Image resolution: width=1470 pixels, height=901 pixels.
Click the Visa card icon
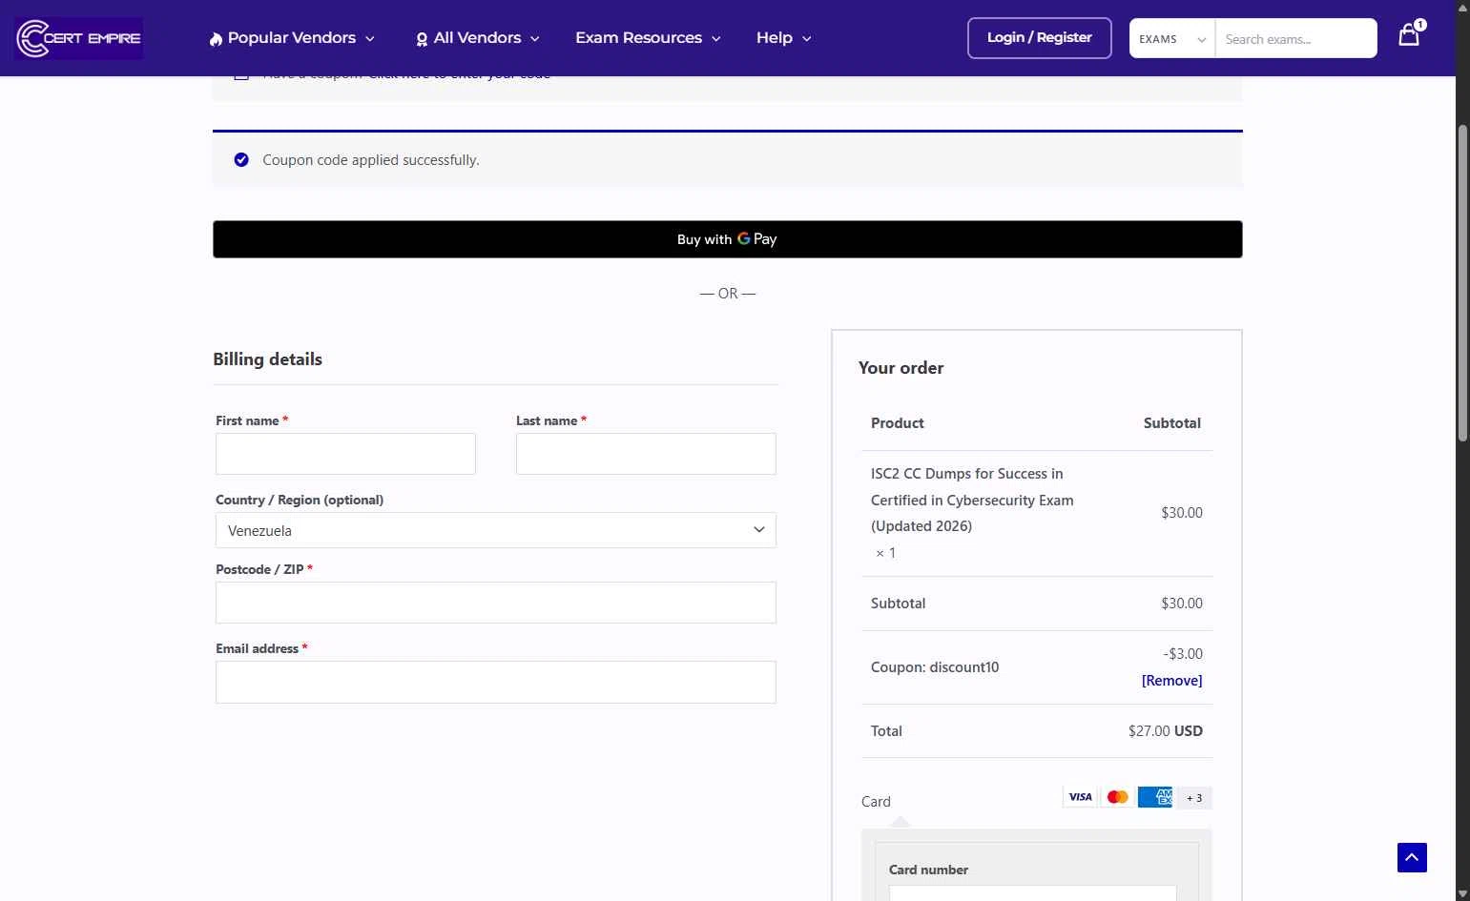click(1081, 797)
